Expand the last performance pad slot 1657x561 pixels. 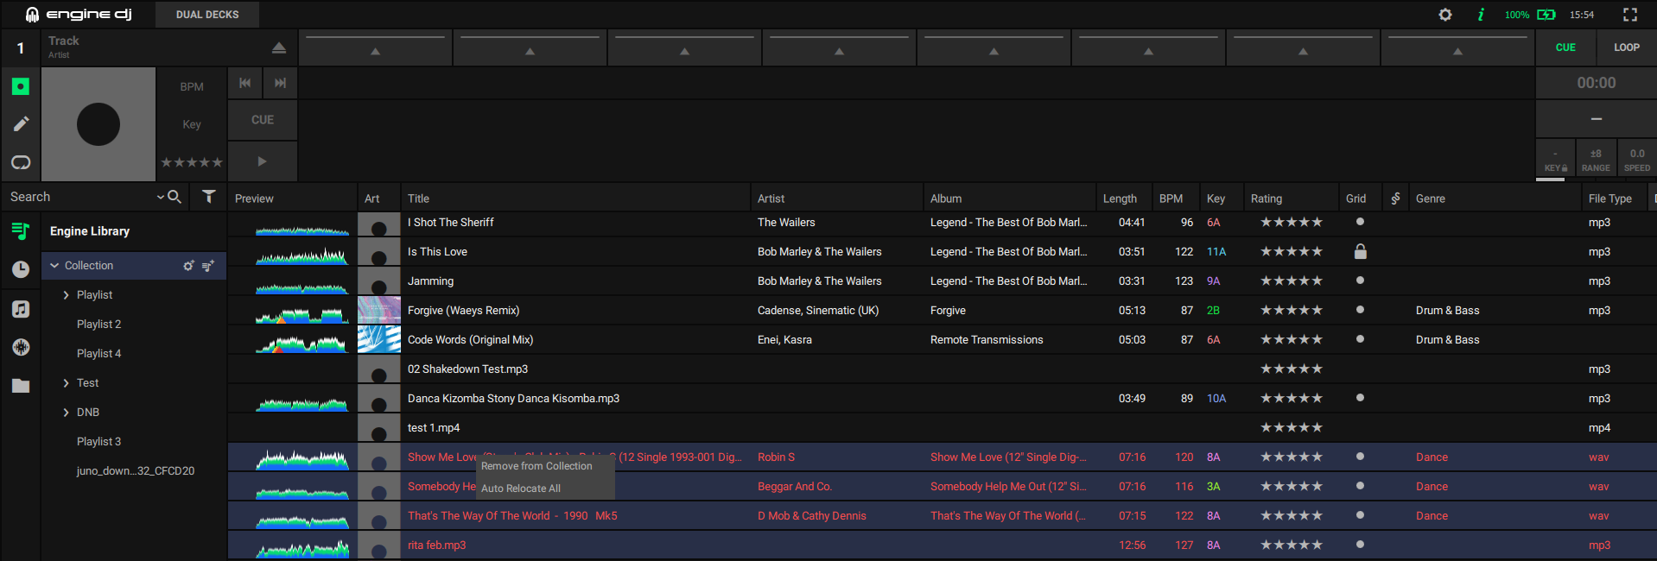(1457, 48)
